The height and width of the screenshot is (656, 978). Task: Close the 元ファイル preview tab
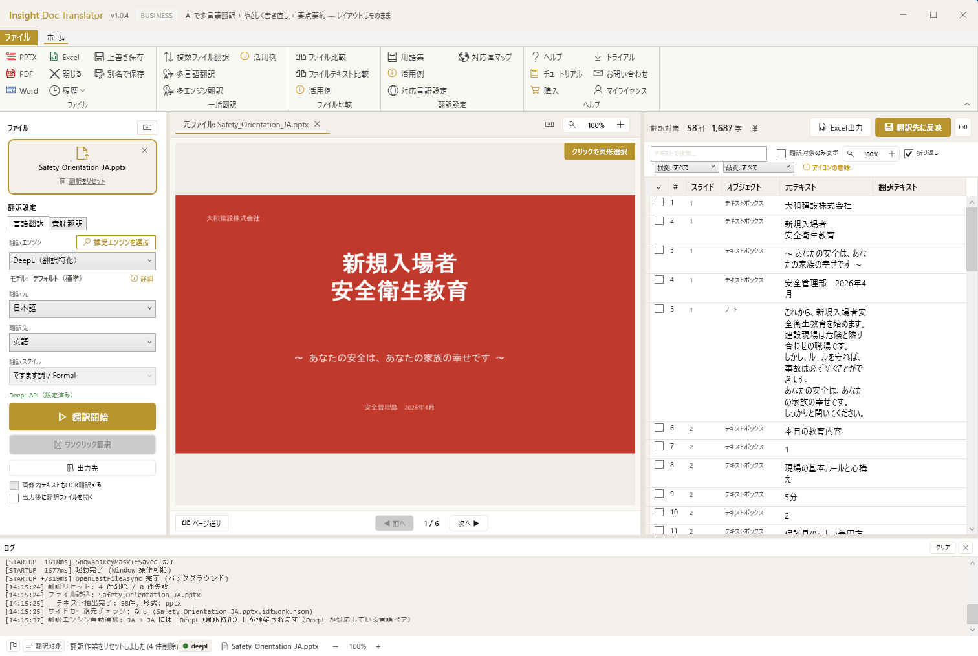(x=317, y=124)
